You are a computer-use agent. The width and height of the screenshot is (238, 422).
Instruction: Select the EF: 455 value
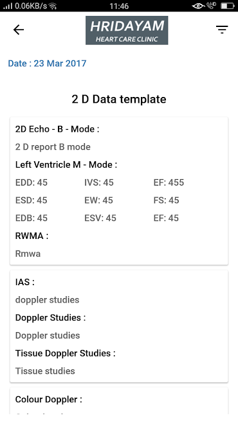(169, 182)
